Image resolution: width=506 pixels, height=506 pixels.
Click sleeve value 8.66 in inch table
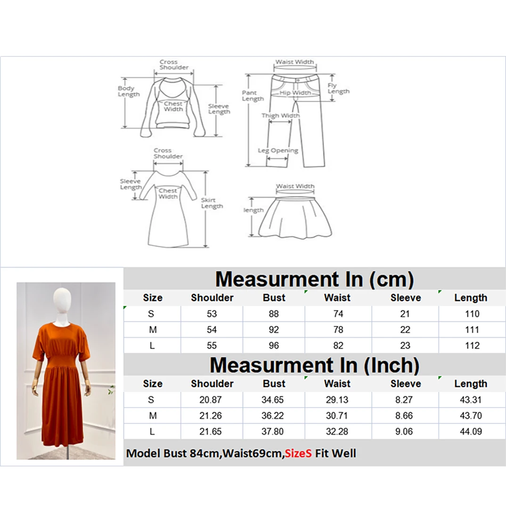404,416
